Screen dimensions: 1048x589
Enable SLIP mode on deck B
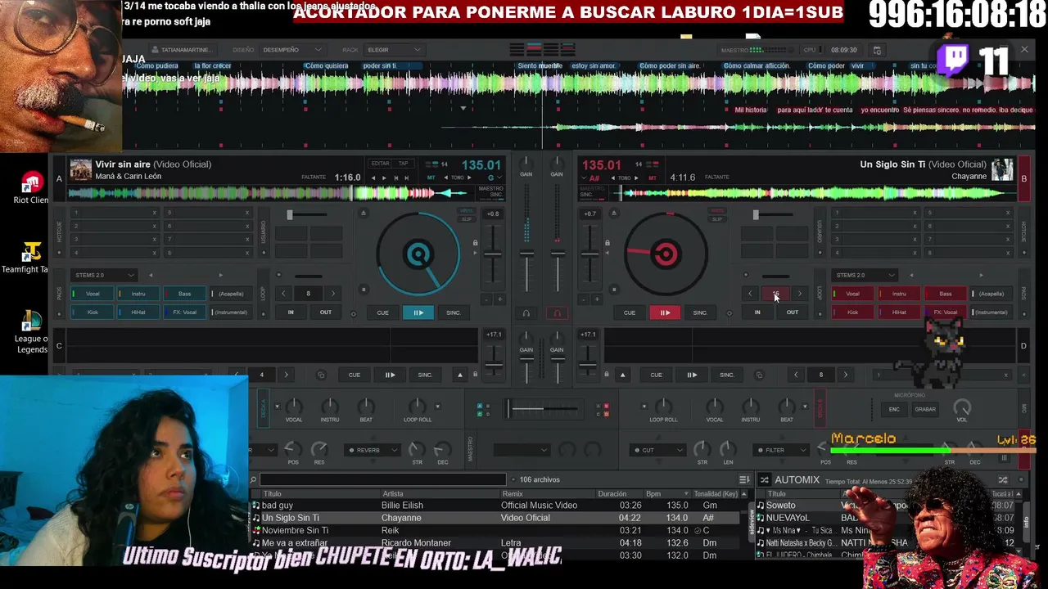[717, 219]
